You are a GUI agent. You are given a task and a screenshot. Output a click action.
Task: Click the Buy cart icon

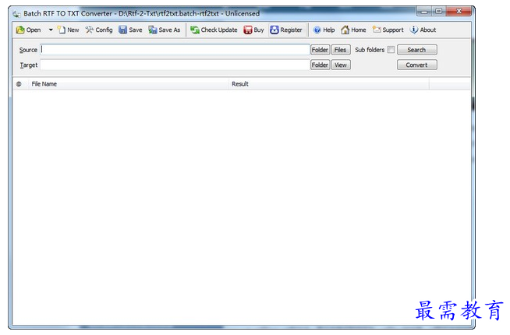point(248,30)
